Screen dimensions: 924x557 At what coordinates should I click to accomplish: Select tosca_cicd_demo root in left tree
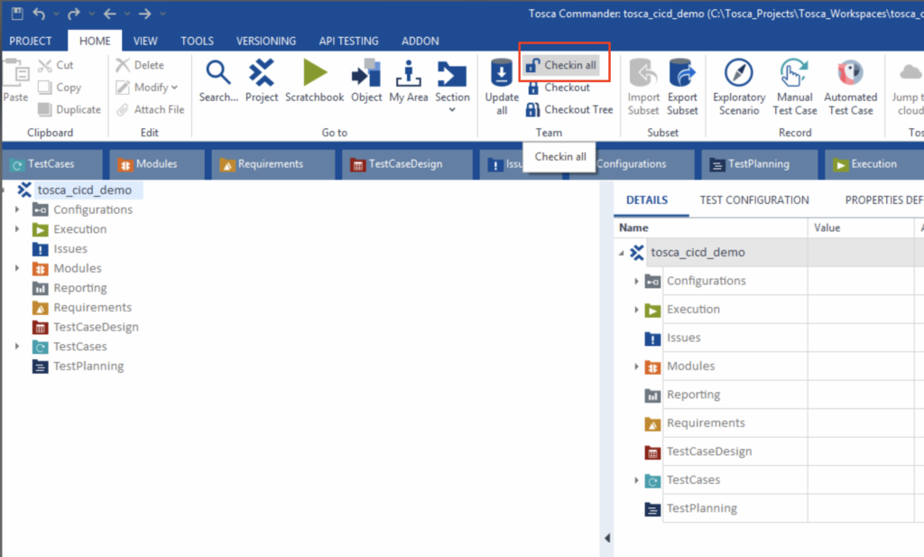pos(84,190)
